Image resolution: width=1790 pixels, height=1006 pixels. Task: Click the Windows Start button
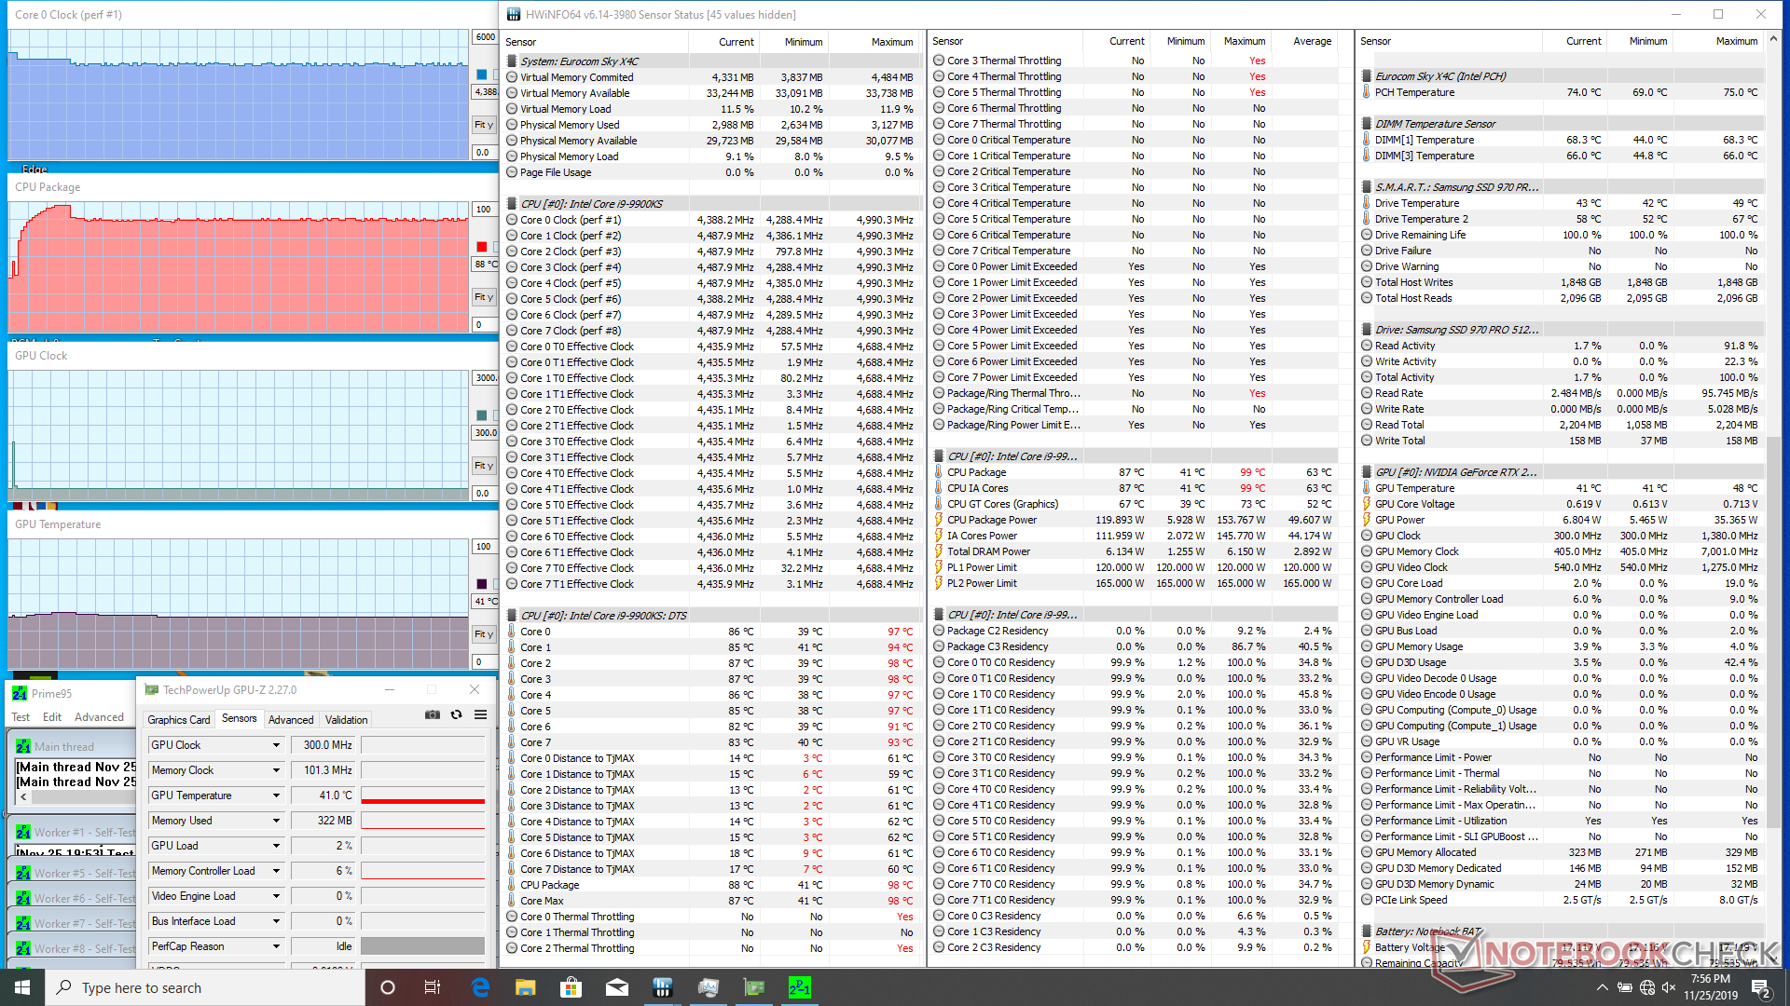pyautogui.click(x=22, y=987)
